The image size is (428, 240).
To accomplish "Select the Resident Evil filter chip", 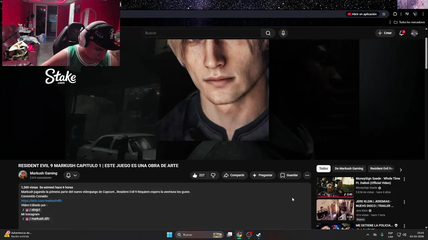I will point(382,169).
